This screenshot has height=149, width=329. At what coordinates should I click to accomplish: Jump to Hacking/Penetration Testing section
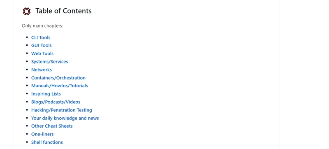tap(62, 110)
